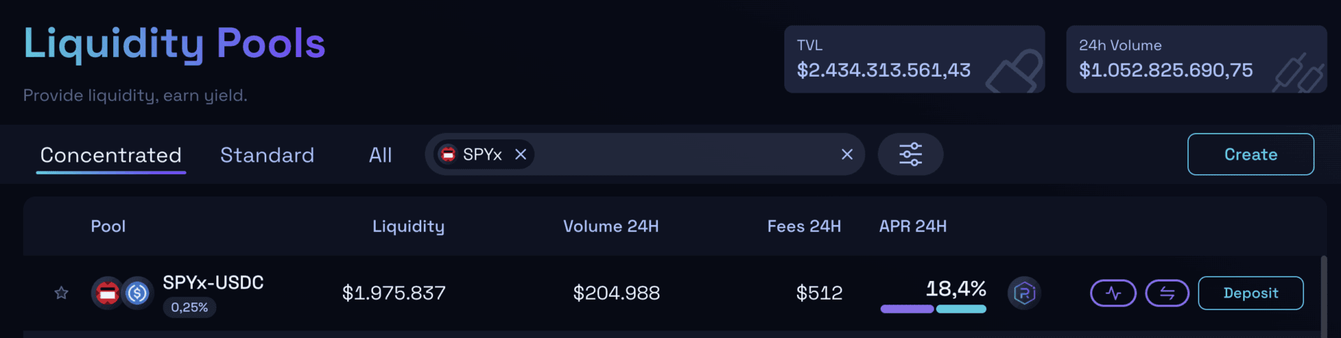
Task: Sort pools by Fees 24H column
Action: (x=804, y=226)
